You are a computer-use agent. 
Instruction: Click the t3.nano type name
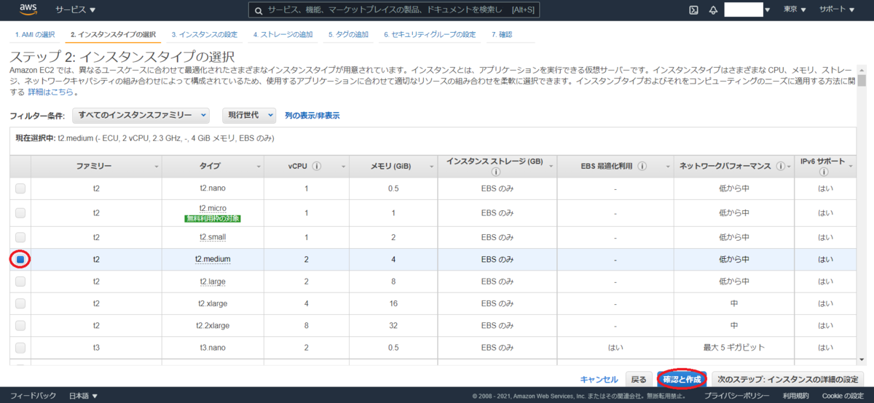(213, 348)
